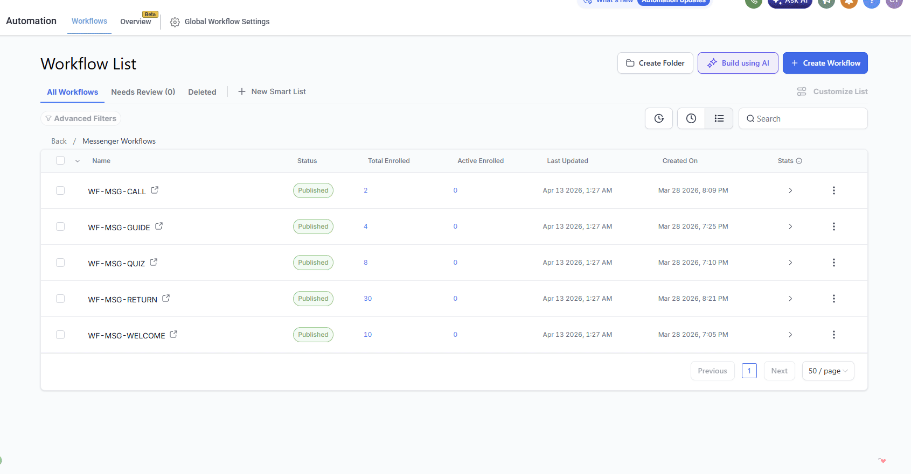Select the All Workflows tab
The height and width of the screenshot is (474, 911).
pyautogui.click(x=72, y=92)
